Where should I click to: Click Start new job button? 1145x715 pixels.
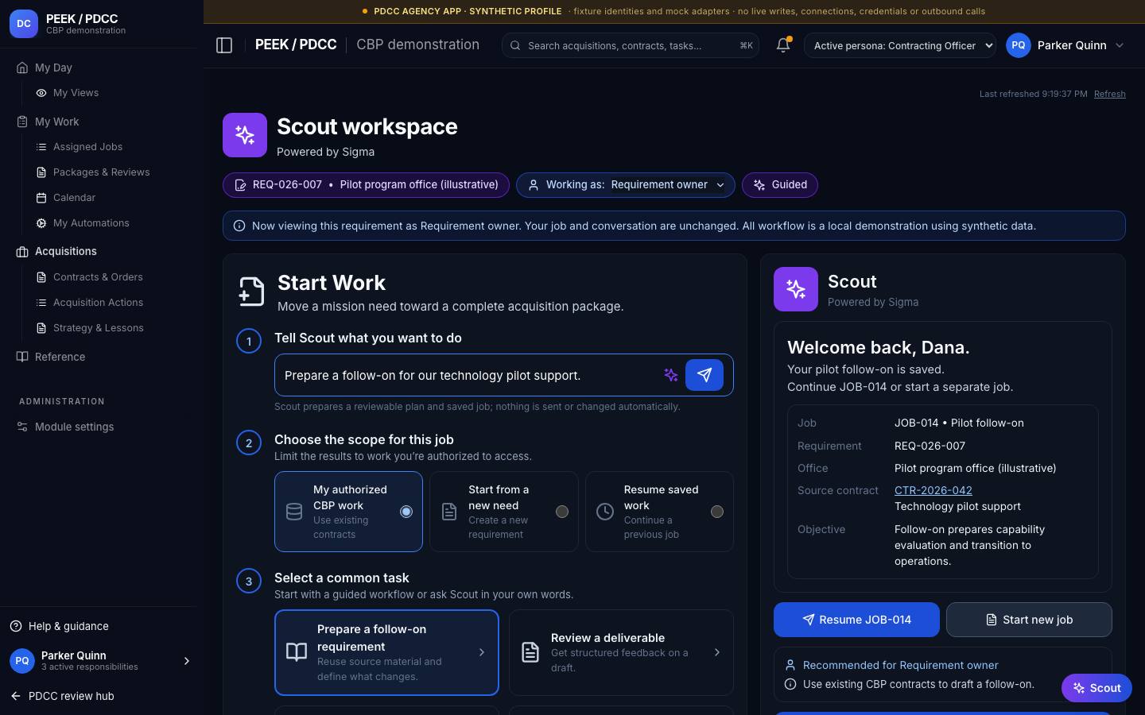pos(1029,620)
